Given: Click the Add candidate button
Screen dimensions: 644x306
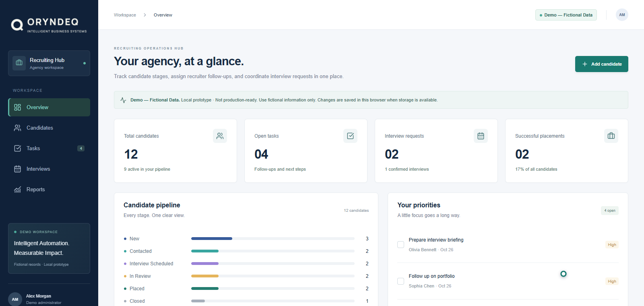Looking at the screenshot, I should point(601,64).
